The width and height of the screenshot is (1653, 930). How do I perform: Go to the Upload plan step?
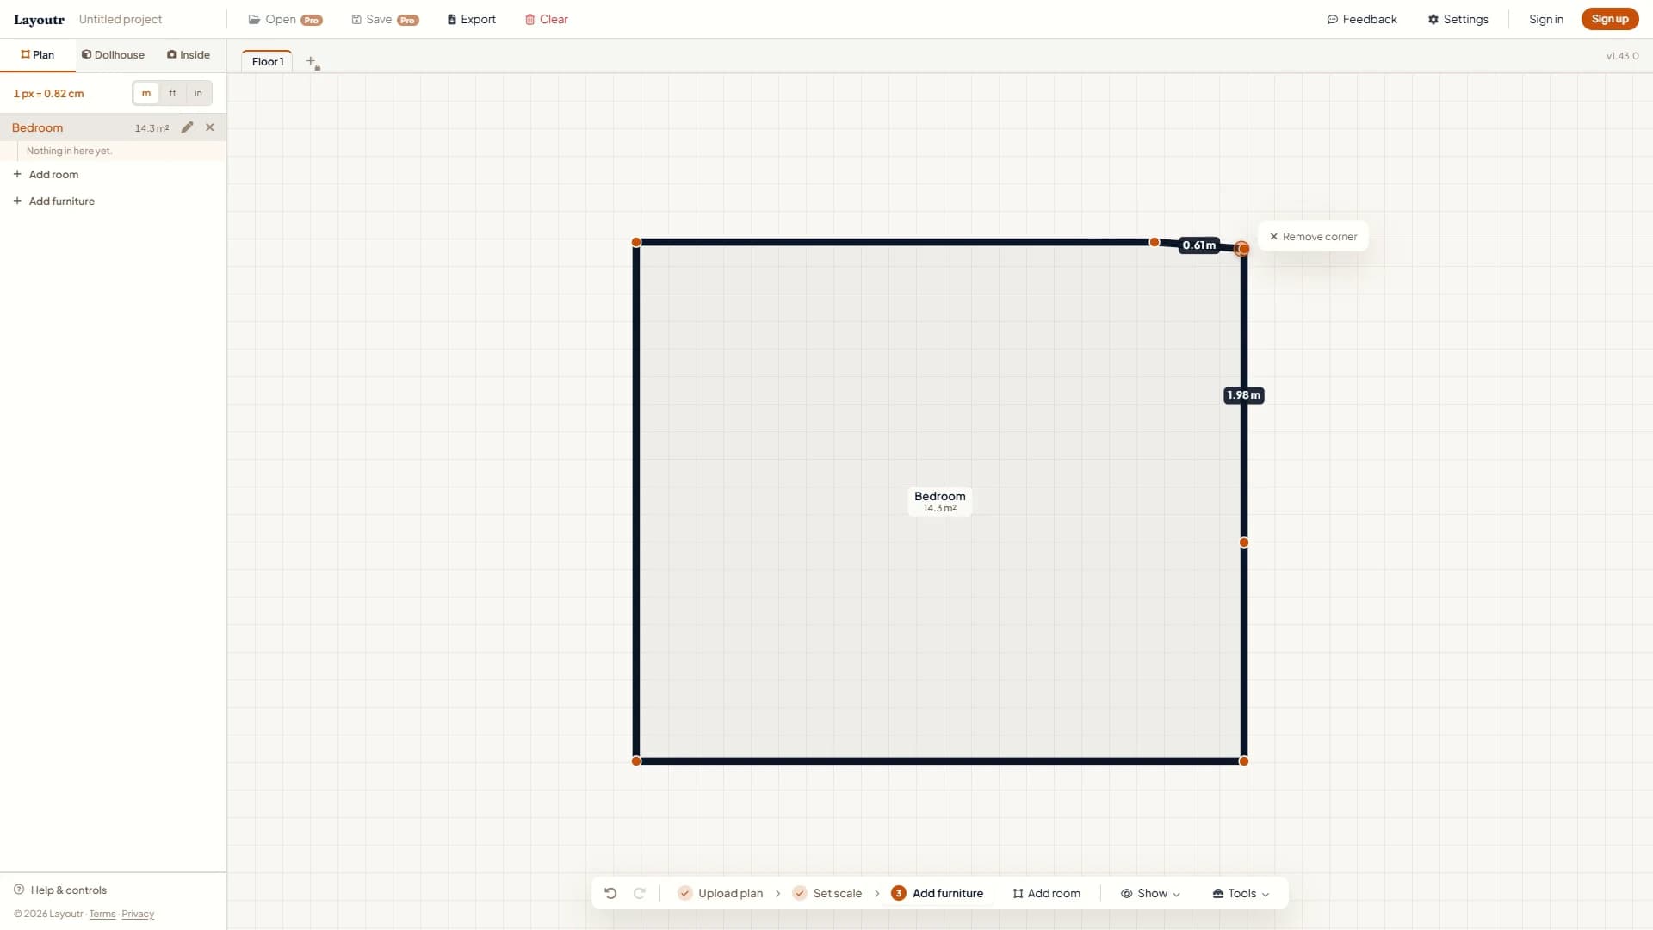coord(720,893)
